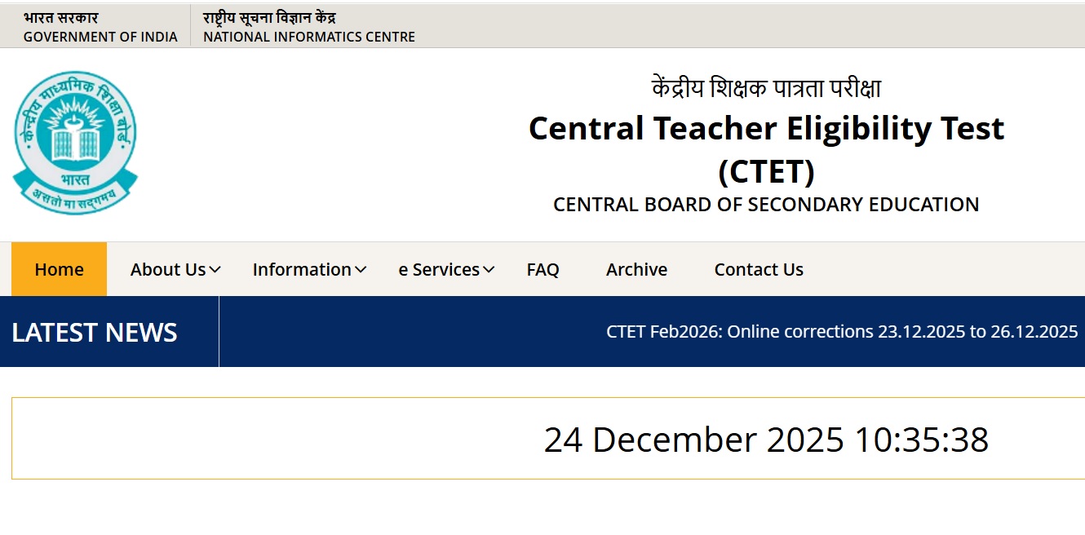Image resolution: width=1085 pixels, height=535 pixels.
Task: Select the Home navigation tab
Action: (58, 269)
